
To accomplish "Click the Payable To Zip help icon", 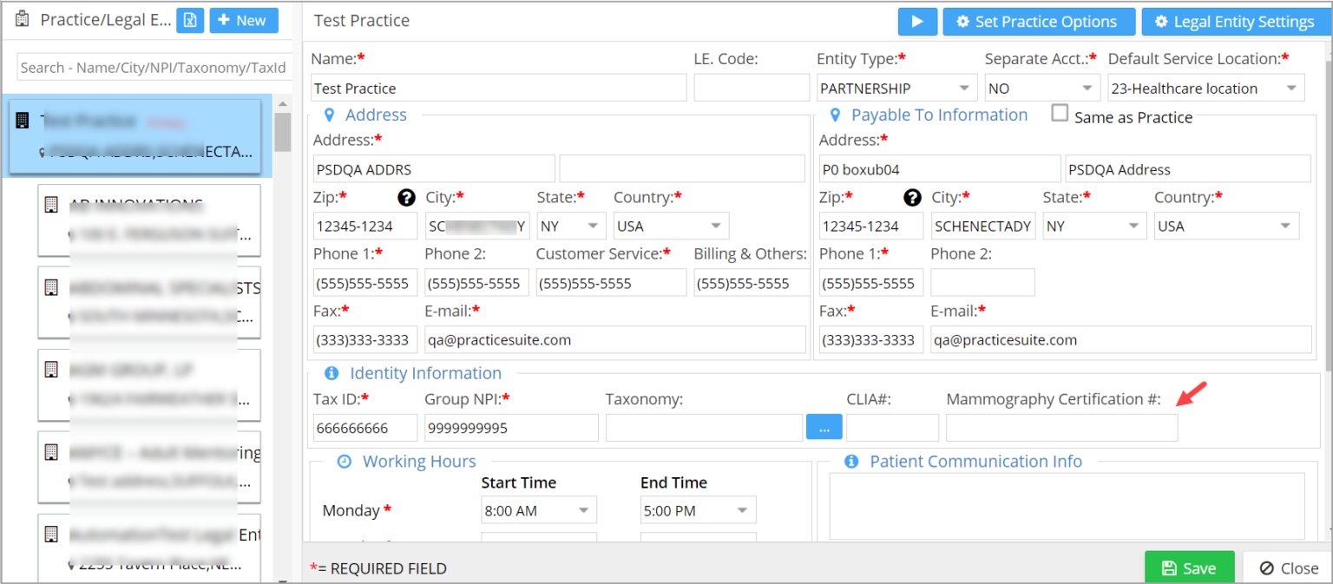I will click(912, 198).
